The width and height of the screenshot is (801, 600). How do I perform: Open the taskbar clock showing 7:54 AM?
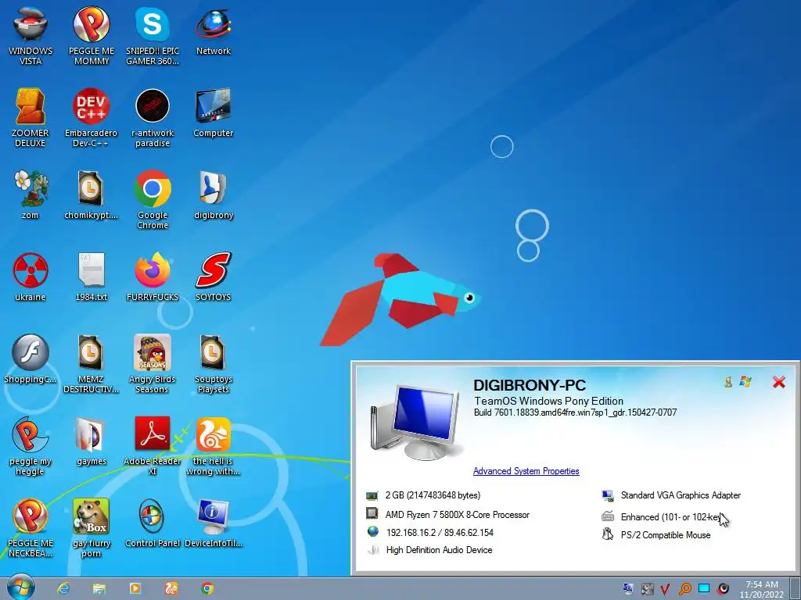click(762, 589)
